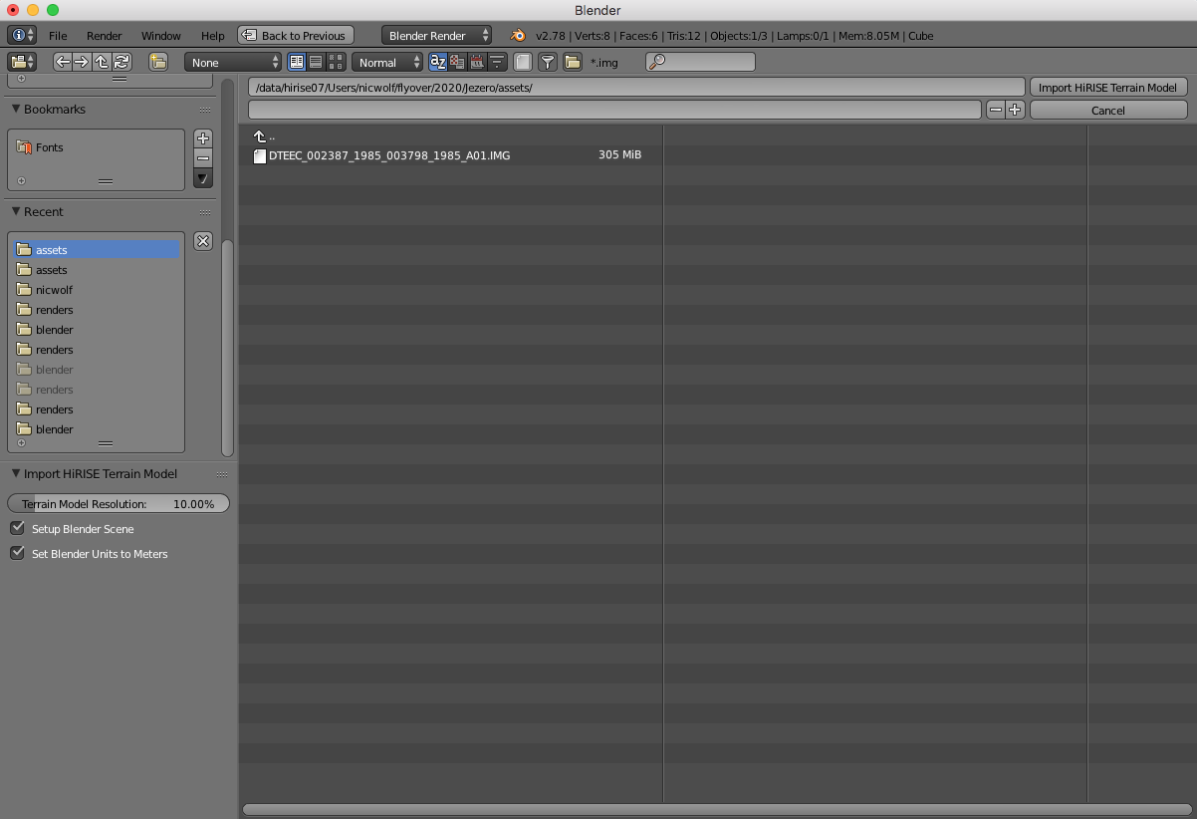Toggle Set Blender Units to Meters

click(17, 553)
